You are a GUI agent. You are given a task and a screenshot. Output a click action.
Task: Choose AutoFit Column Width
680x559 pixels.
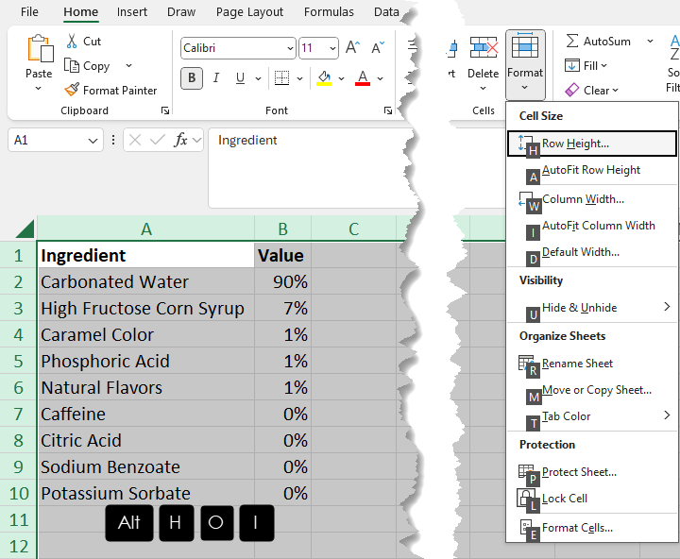(591, 226)
